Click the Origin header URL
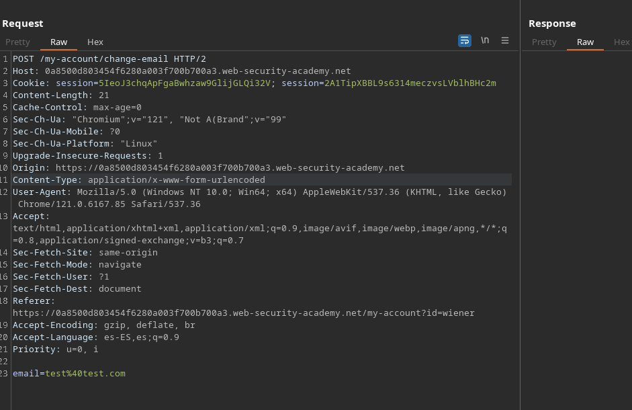 pos(230,168)
